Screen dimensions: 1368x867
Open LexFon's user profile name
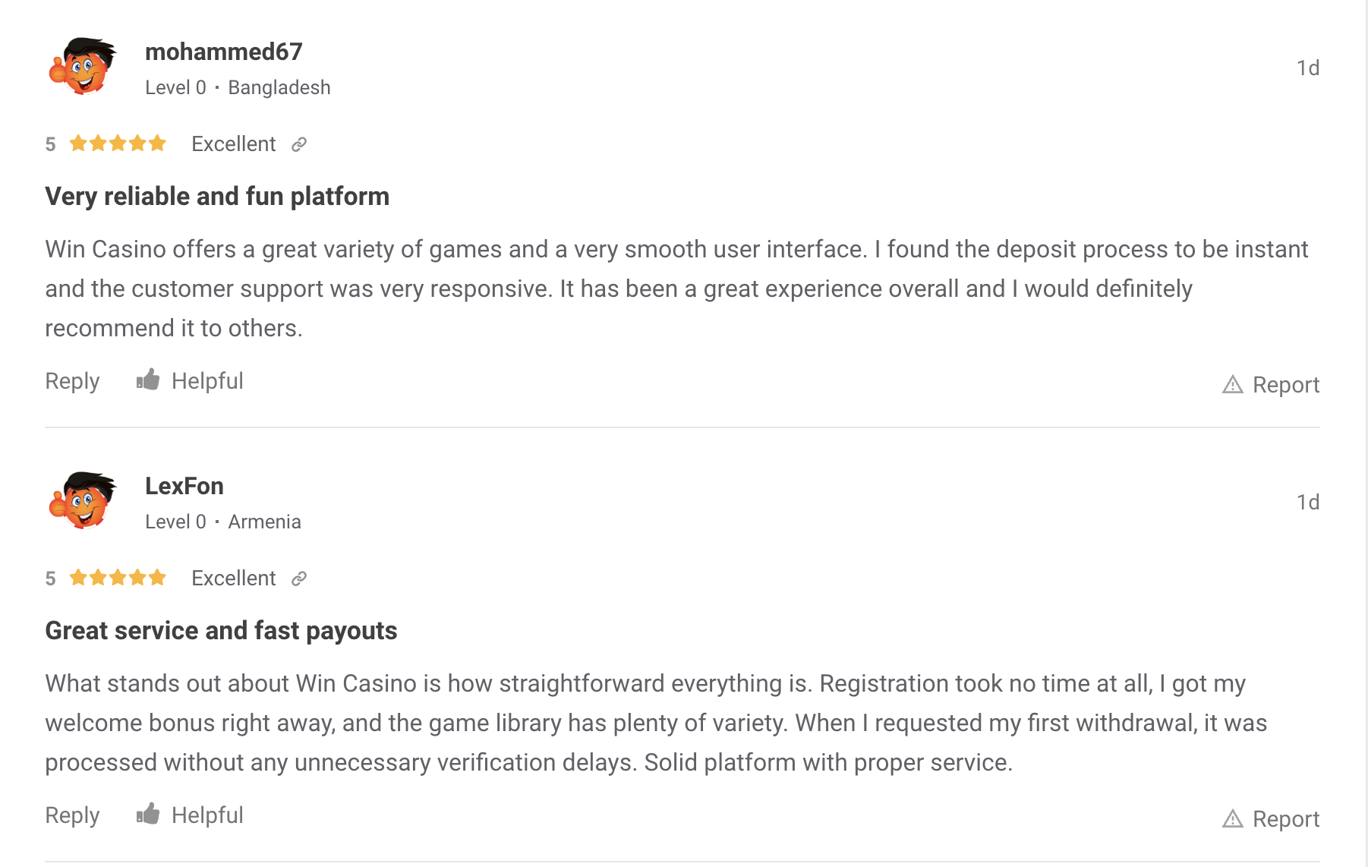point(184,486)
